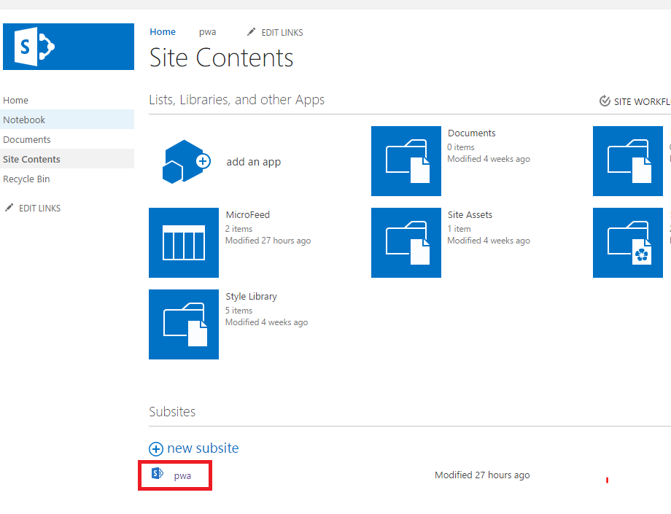Image resolution: width=671 pixels, height=514 pixels.
Task: Click MicroFeed's Modified 27 hours ago text
Action: 268,241
